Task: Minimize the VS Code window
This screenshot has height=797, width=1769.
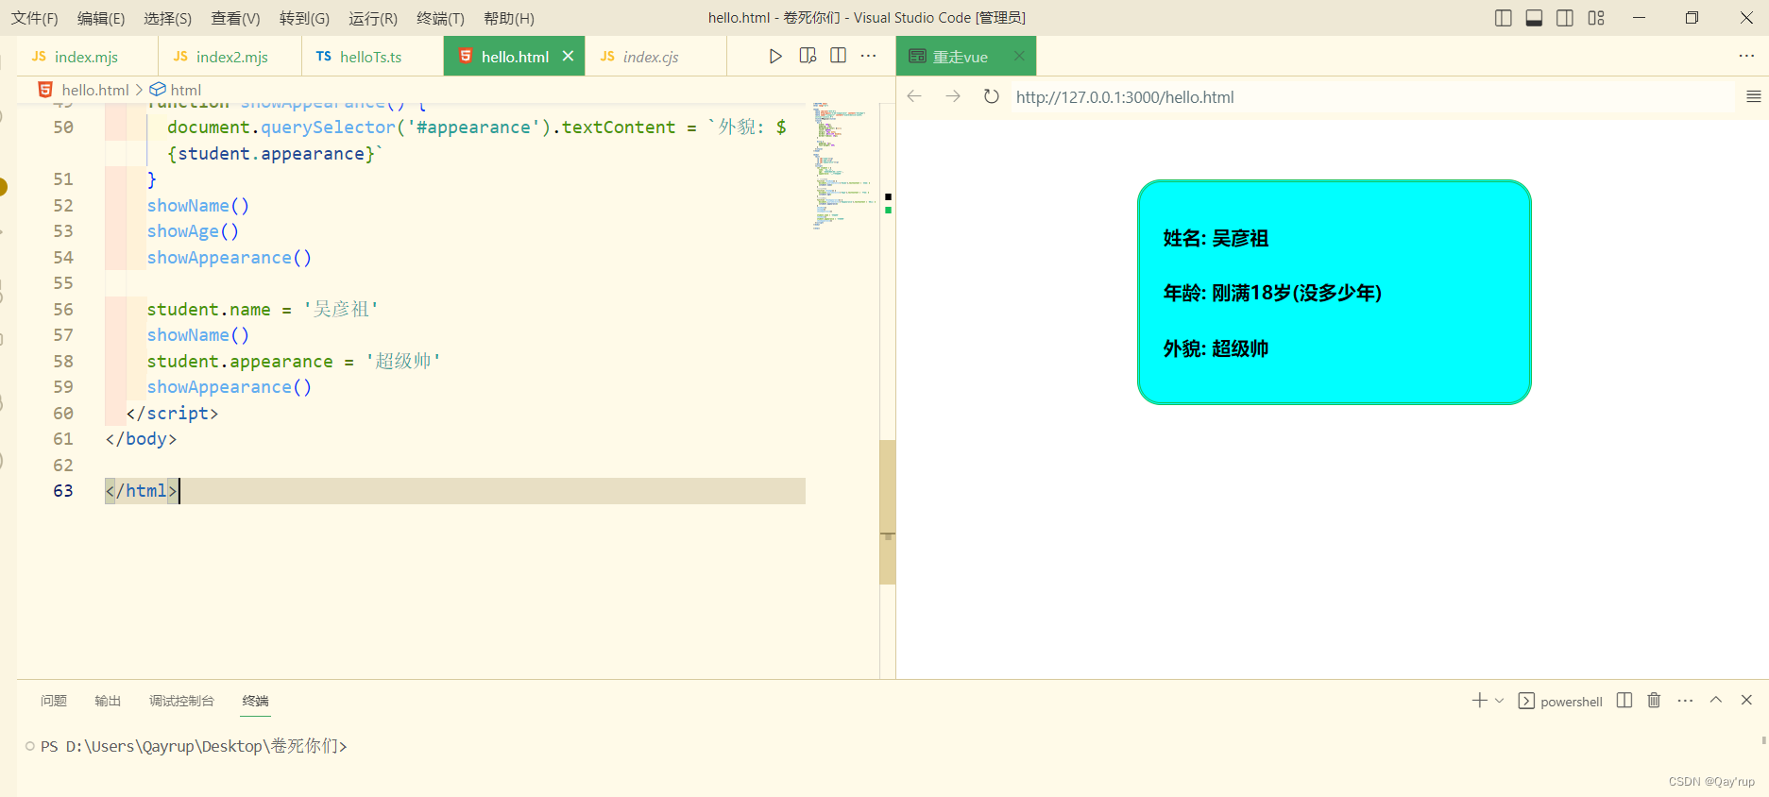Action: tap(1639, 18)
